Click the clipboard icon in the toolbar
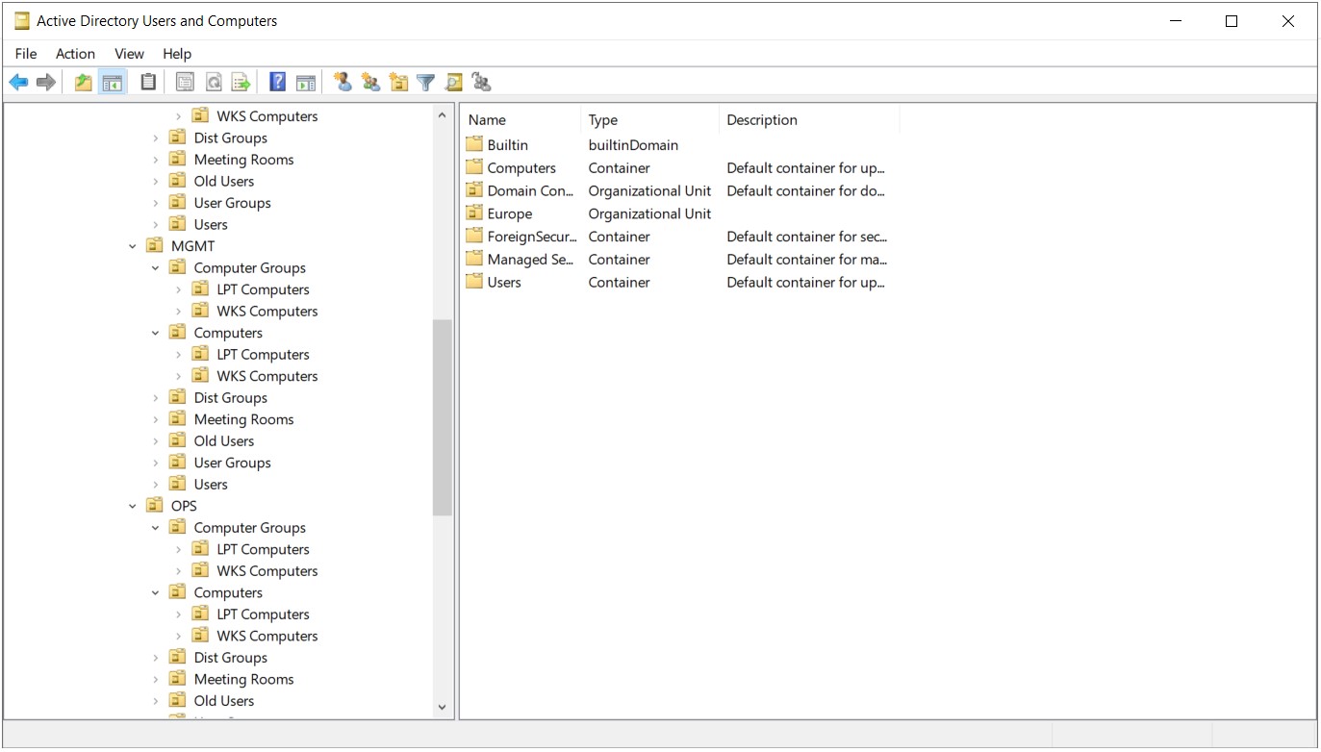Image resolution: width=1321 pixels, height=752 pixels. point(148,83)
